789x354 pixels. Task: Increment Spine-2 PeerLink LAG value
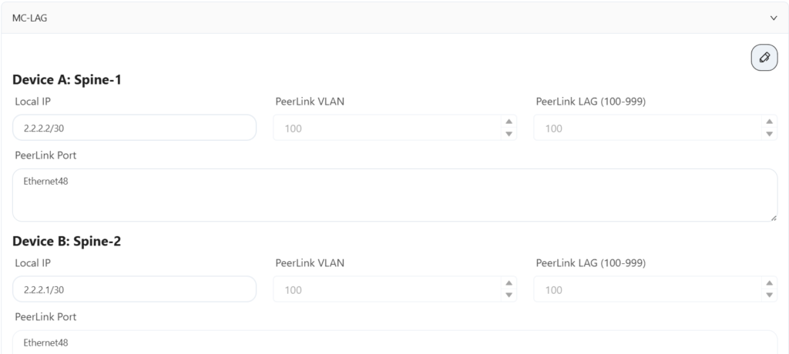[769, 283]
